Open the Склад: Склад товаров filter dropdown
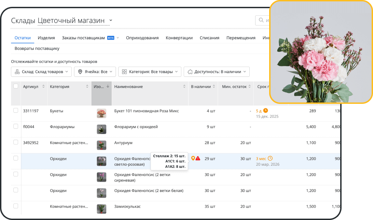 41,72
